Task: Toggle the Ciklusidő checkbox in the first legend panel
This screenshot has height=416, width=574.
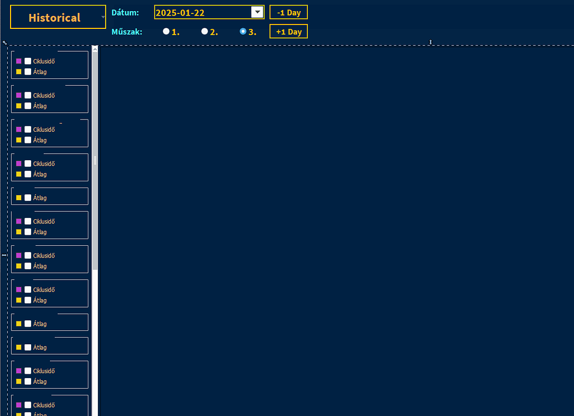Action: pyautogui.click(x=27, y=61)
